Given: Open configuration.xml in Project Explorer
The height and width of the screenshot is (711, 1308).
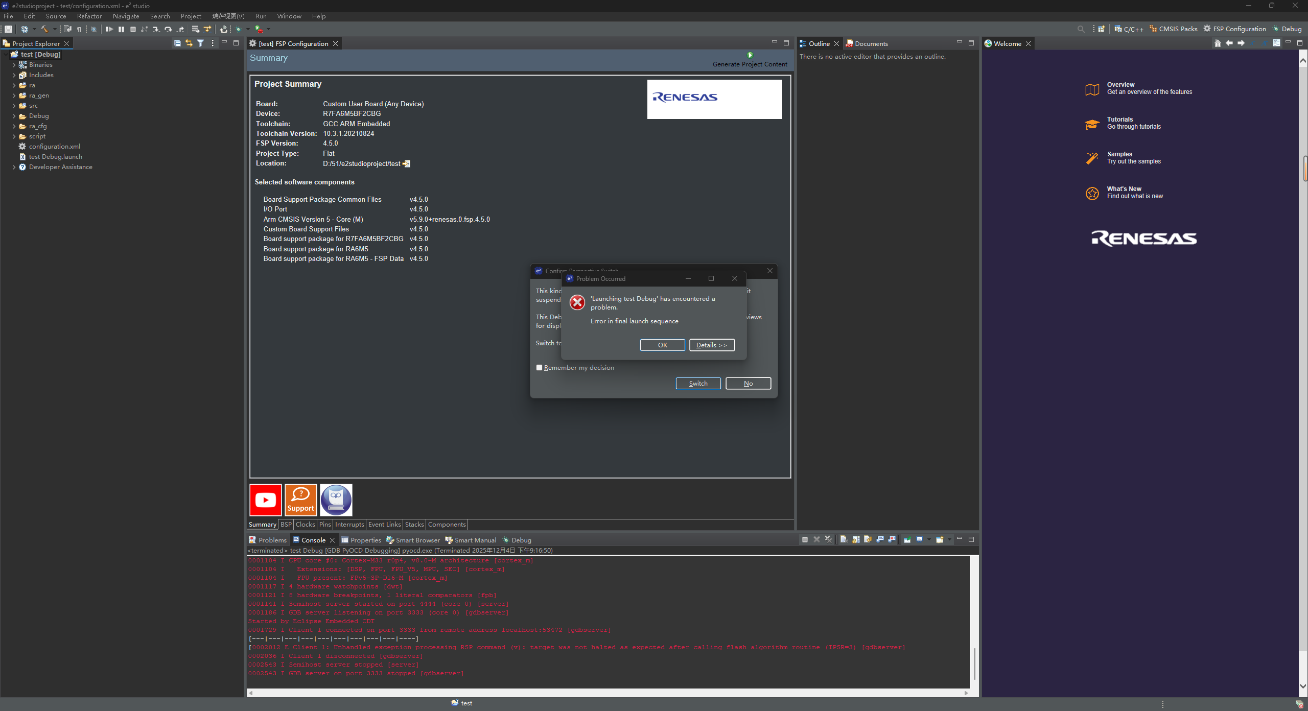Looking at the screenshot, I should click(54, 147).
